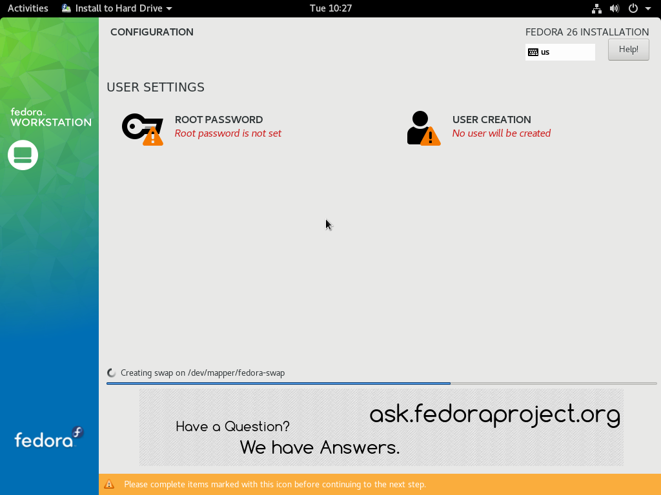Open the Install to Hard Drive app menu

[x=117, y=8]
